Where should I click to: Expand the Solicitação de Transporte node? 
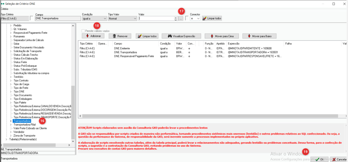coord(11,51)
